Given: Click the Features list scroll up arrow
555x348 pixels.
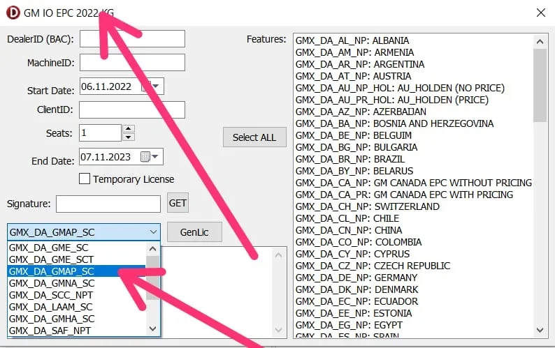Looking at the screenshot, I should coord(540,42).
